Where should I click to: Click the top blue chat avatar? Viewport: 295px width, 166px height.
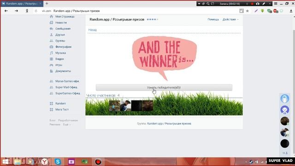285,98
